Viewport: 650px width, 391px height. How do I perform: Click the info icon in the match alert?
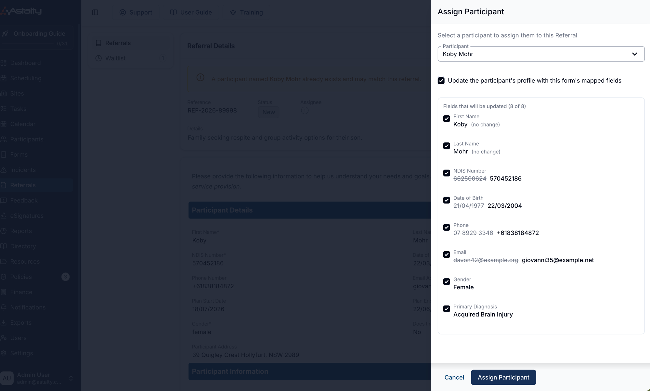[200, 77]
